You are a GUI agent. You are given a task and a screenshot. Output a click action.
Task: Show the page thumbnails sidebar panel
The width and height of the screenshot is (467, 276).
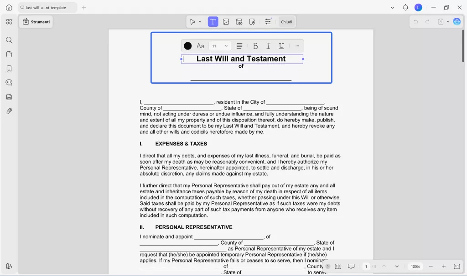pyautogui.click(x=9, y=54)
